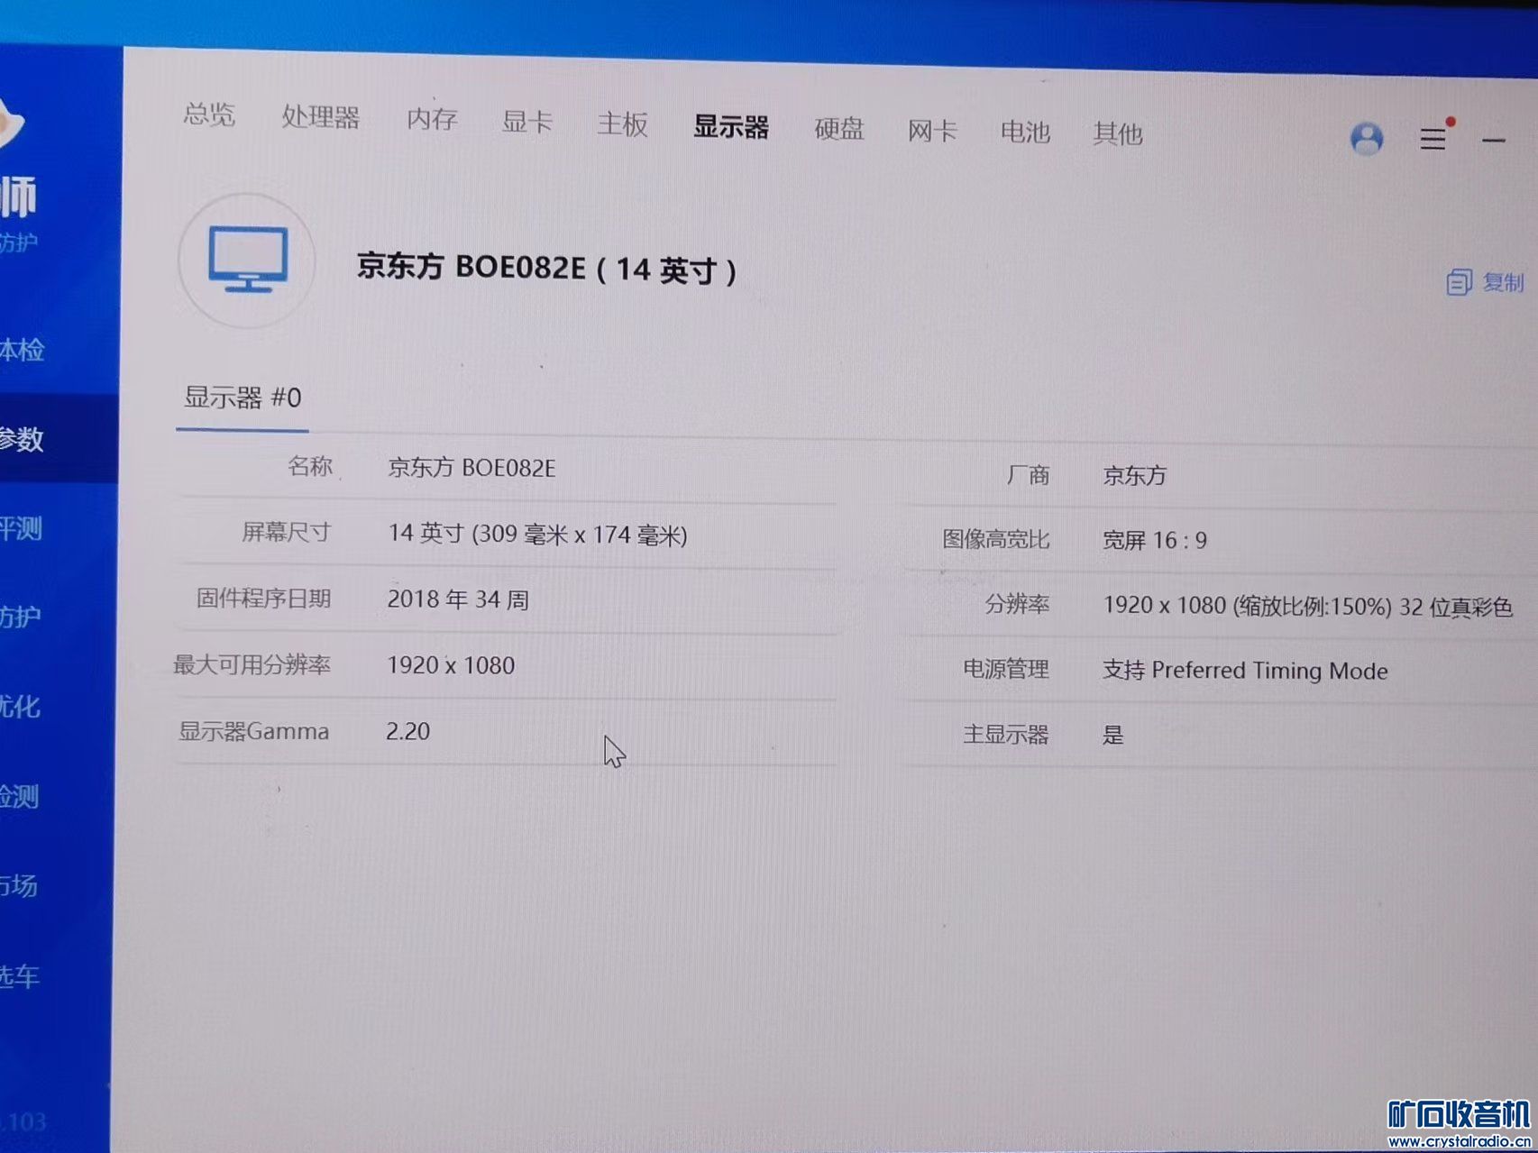Open the 内存 tab
Viewport: 1538px width, 1153px height.
[433, 119]
